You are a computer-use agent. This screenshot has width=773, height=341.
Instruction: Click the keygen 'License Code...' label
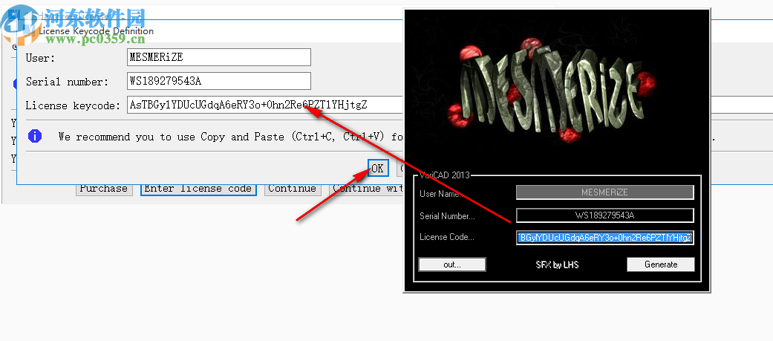pos(446,238)
